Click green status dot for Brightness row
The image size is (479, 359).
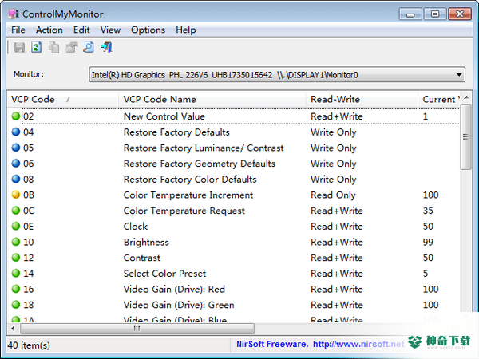point(16,242)
